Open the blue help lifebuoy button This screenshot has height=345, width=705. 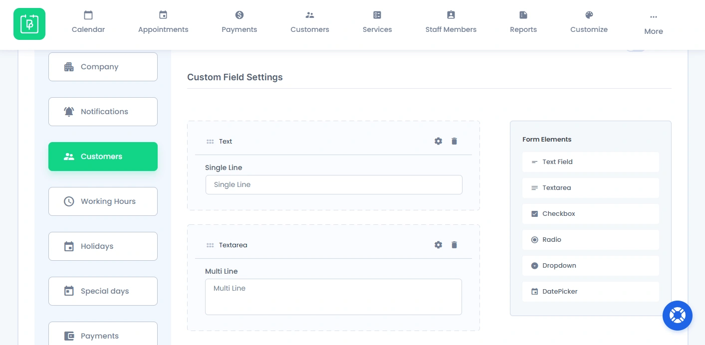(678, 316)
